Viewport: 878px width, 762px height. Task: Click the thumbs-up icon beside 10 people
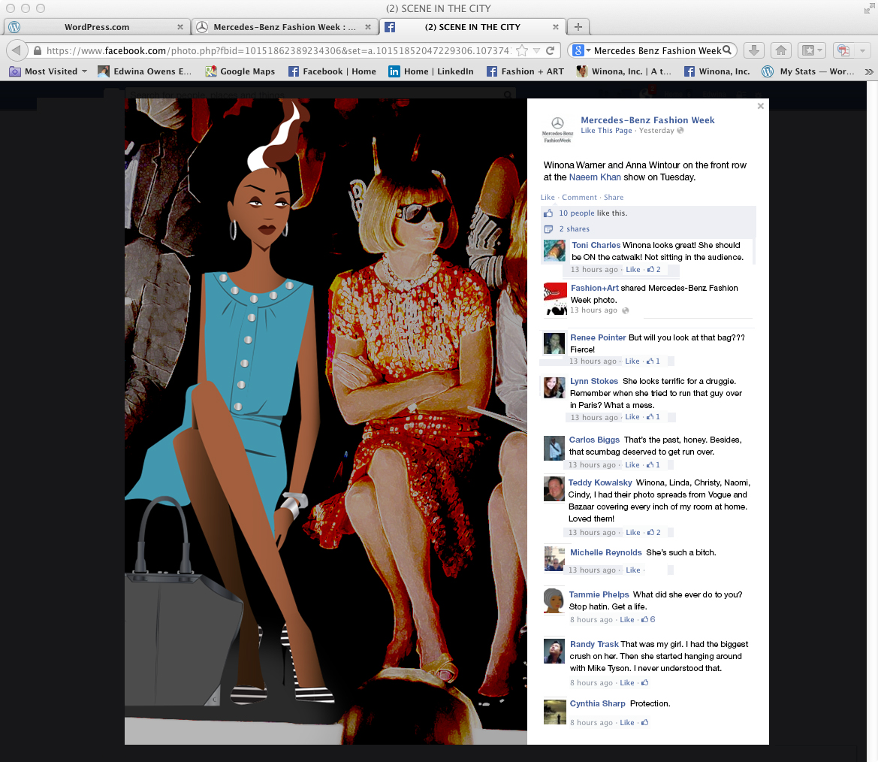click(548, 213)
